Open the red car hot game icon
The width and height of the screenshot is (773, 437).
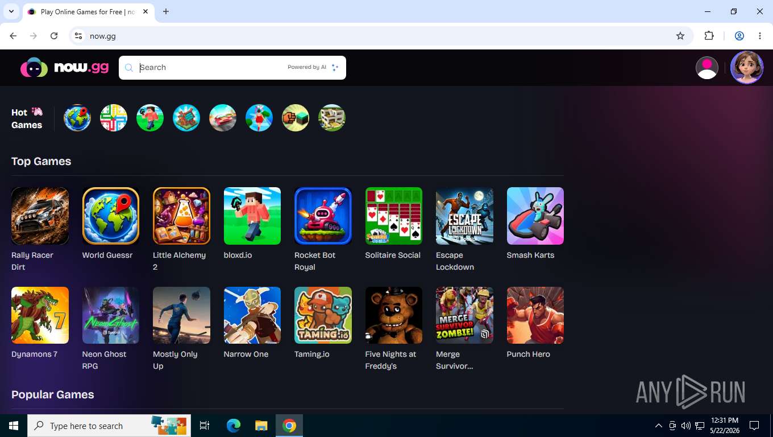[x=223, y=118]
